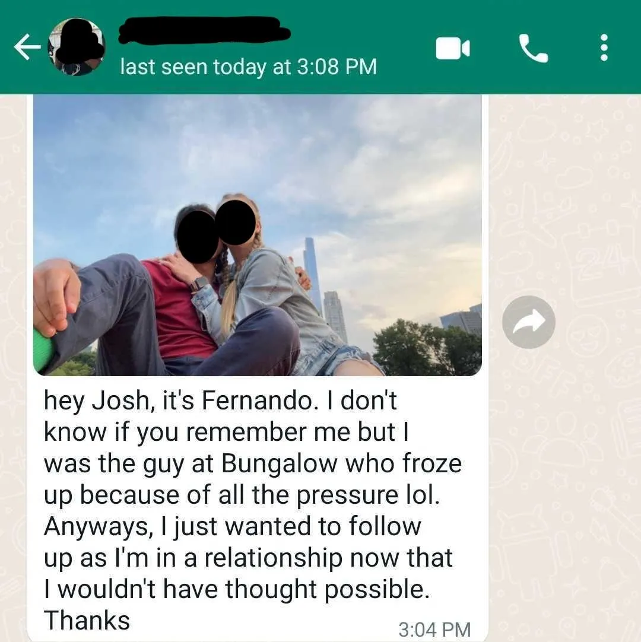Tap the wristwatch visible in the photo
641x642 pixels.
coord(199,284)
